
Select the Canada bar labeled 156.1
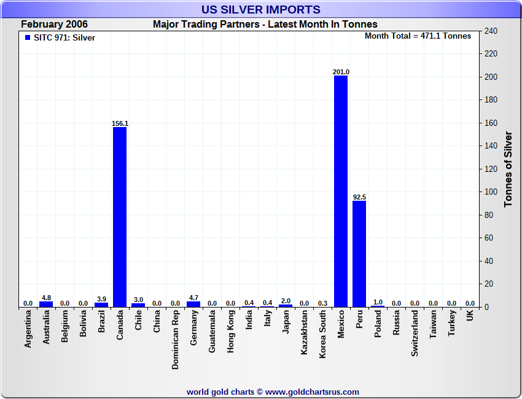[120, 217]
